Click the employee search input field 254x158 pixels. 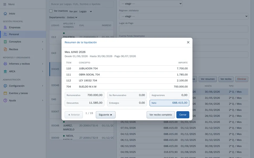coord(81,4)
